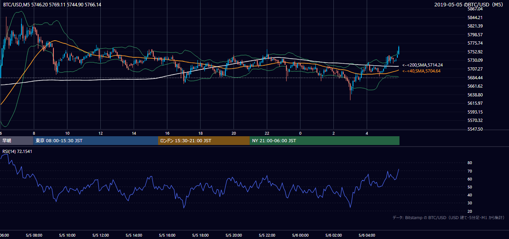Click price axis value 5684.44
This screenshot has width=509, height=239.
click(x=475, y=77)
